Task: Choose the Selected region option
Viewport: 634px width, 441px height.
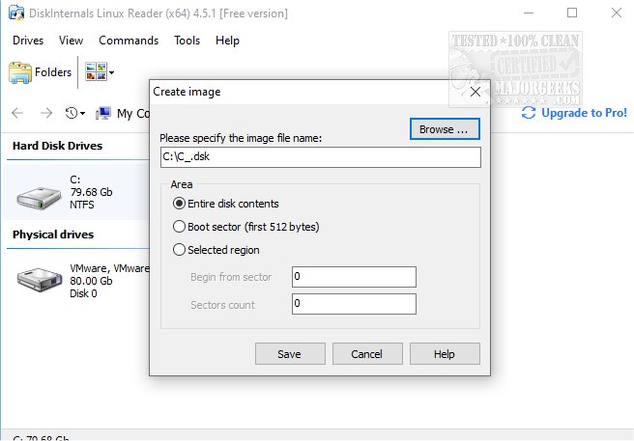Action: click(x=179, y=250)
